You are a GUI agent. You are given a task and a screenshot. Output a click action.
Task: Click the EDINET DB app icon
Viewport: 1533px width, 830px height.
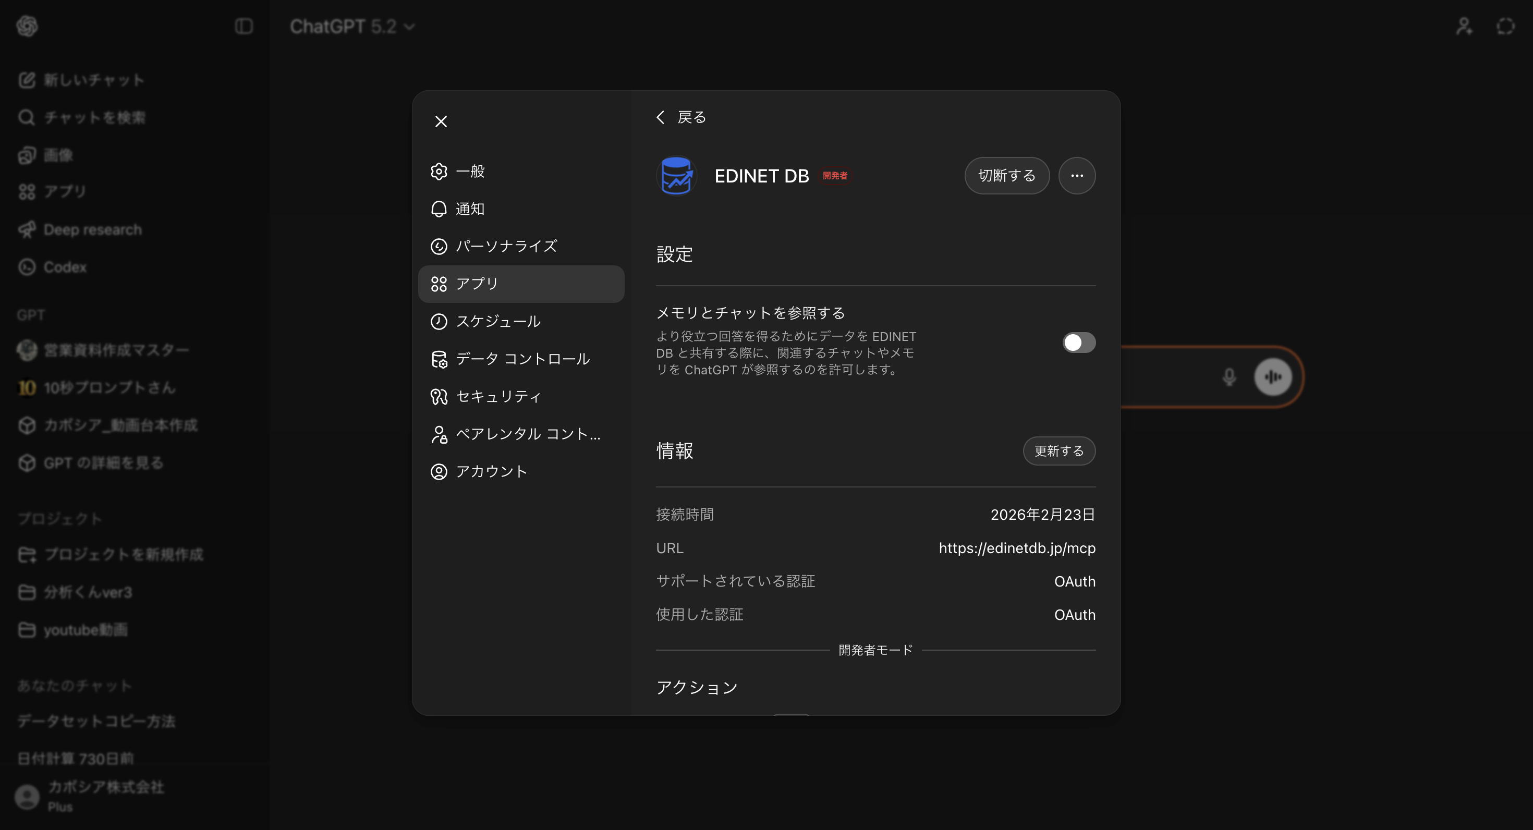click(676, 176)
